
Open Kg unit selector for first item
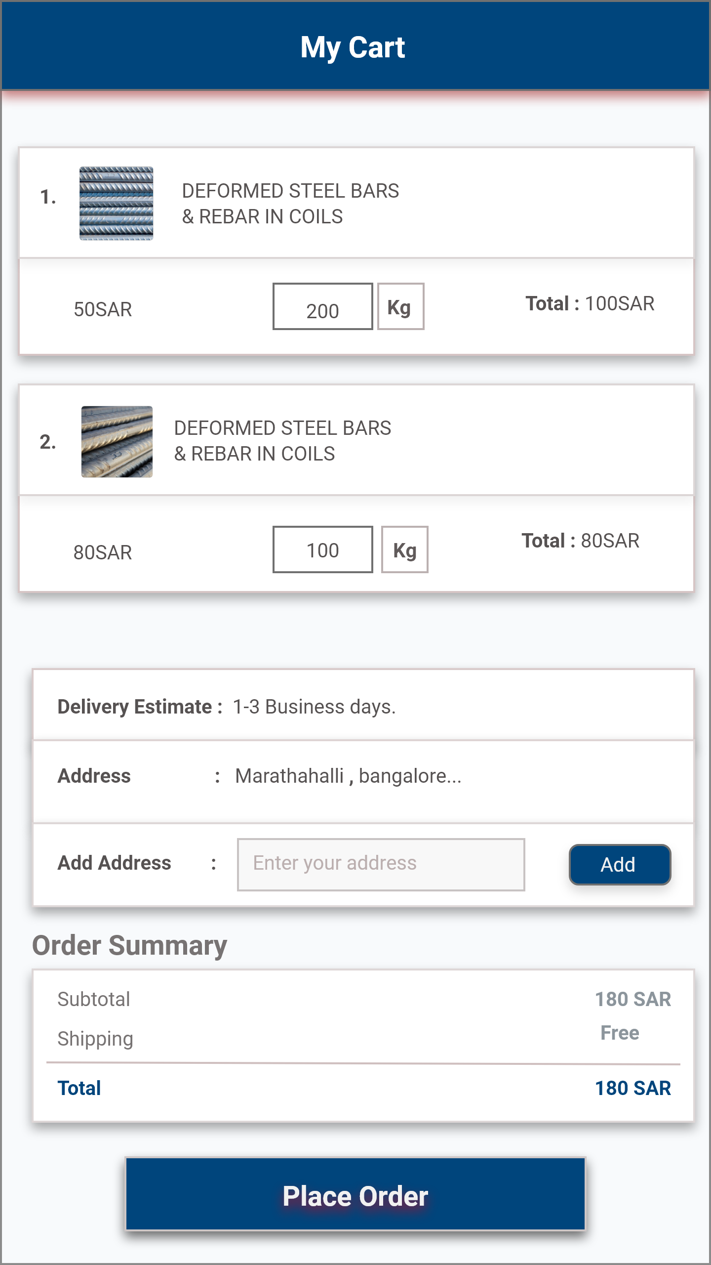coord(400,307)
